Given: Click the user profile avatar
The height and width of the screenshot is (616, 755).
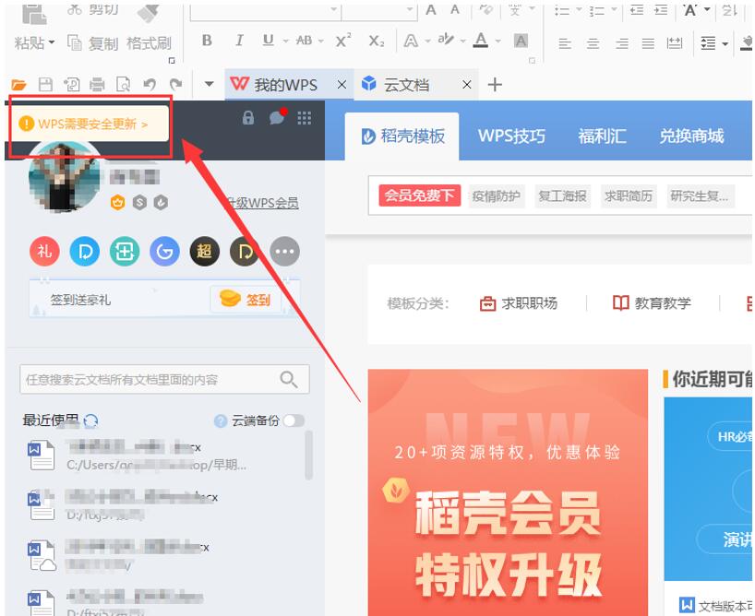Looking at the screenshot, I should click(65, 178).
